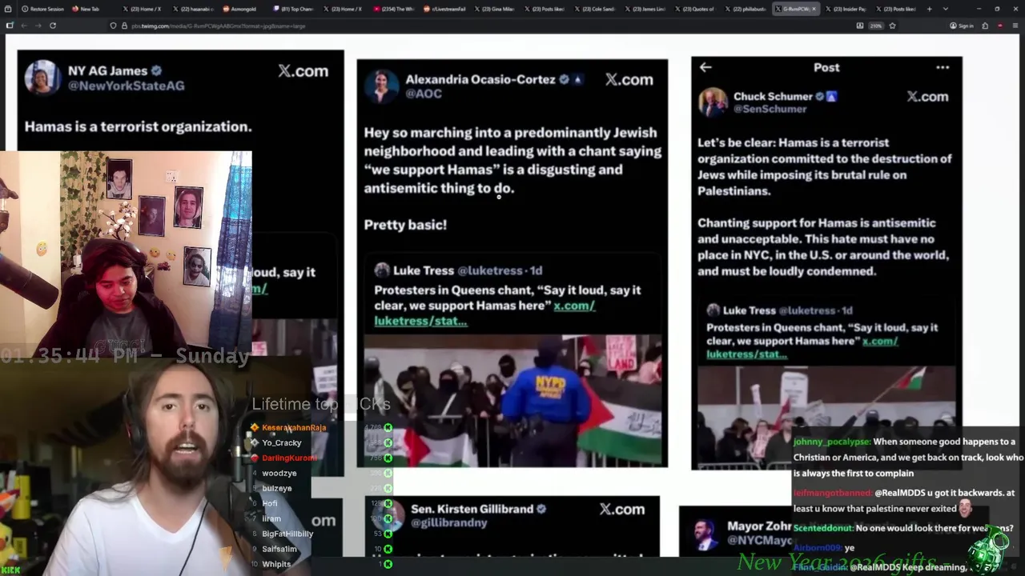Click the @NewYorkStateAG handle

[x=126, y=86]
